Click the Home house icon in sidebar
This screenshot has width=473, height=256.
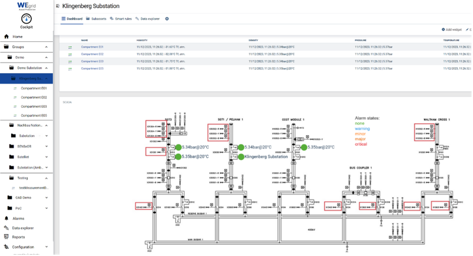pos(7,37)
